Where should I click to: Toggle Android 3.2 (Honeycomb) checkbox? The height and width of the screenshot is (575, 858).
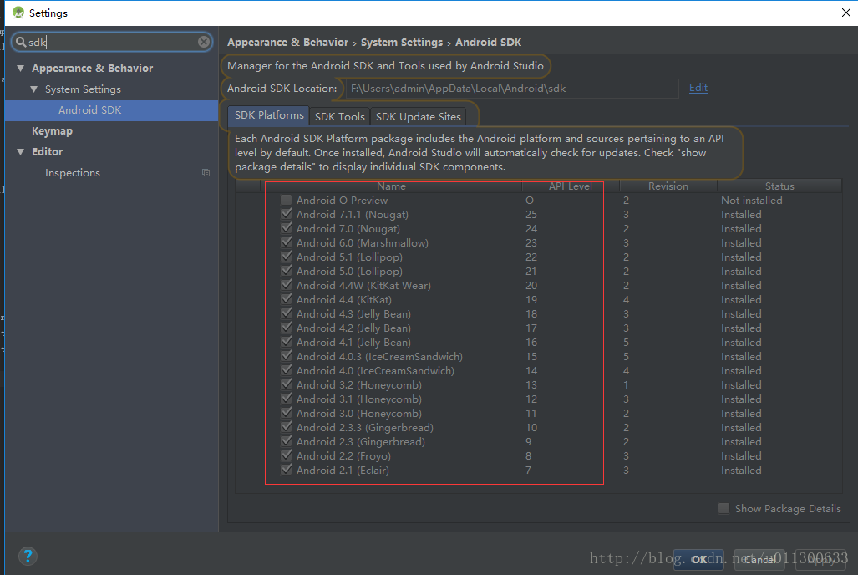(x=287, y=385)
